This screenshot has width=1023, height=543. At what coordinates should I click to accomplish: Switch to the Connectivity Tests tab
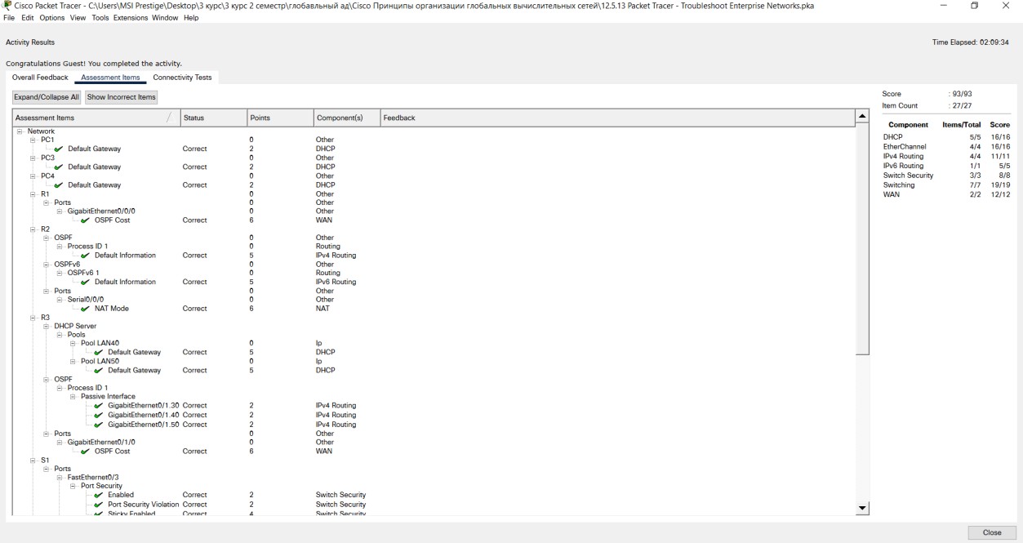click(x=182, y=78)
